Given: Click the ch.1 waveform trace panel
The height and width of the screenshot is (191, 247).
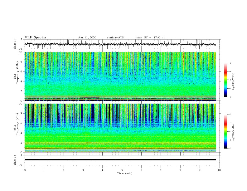Looking at the screenshot, I should tap(123, 44).
